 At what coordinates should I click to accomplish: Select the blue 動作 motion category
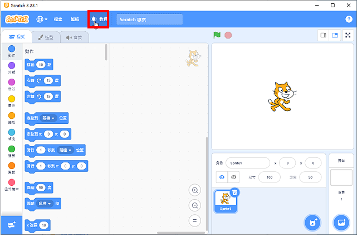12,51
